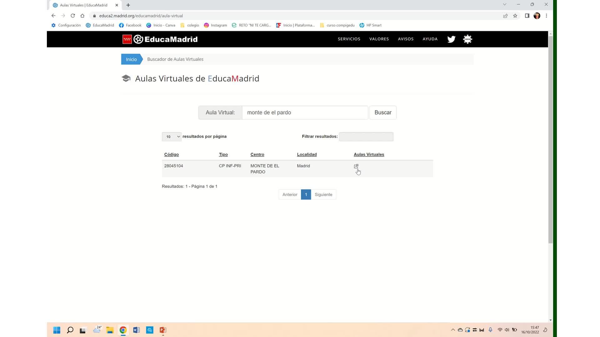Open the SERVICIOS menu
Screen dimensions: 600x337
point(349,39)
